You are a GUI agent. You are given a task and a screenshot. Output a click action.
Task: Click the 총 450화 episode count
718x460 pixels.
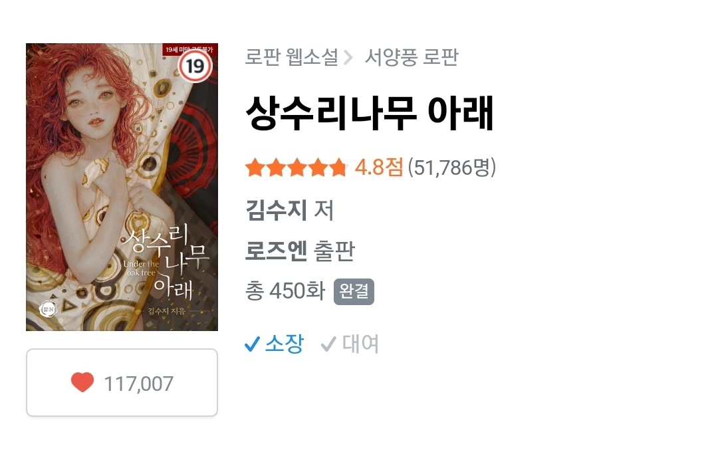(285, 291)
